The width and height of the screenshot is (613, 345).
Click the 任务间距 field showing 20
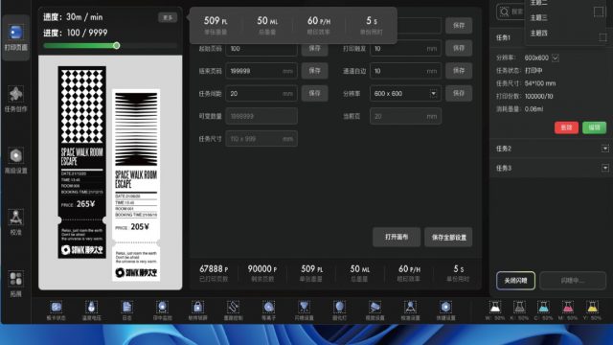point(261,94)
